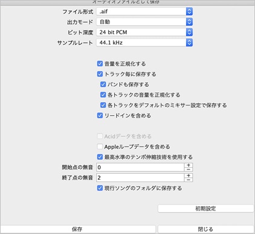Decrease 終了点の無音 with minus stepper

tap(189, 180)
